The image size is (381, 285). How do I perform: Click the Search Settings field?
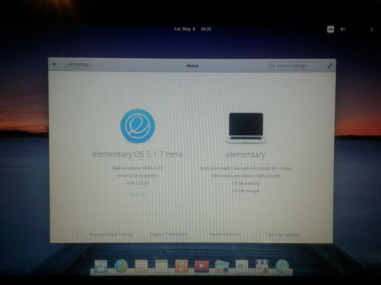point(295,66)
